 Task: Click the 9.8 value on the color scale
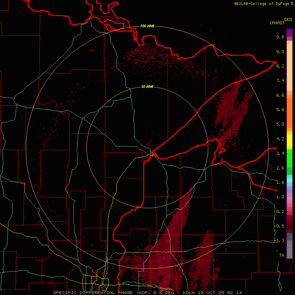pyautogui.click(x=280, y=37)
